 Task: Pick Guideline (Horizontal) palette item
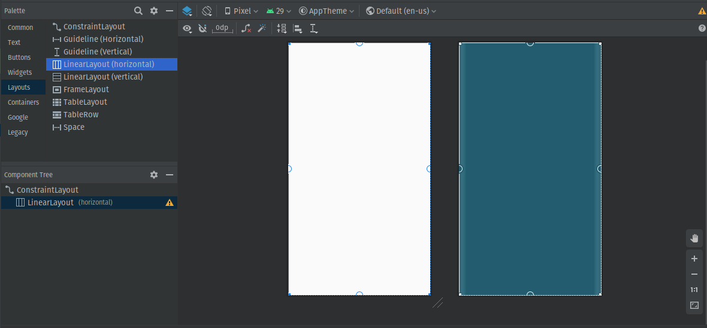pos(112,39)
